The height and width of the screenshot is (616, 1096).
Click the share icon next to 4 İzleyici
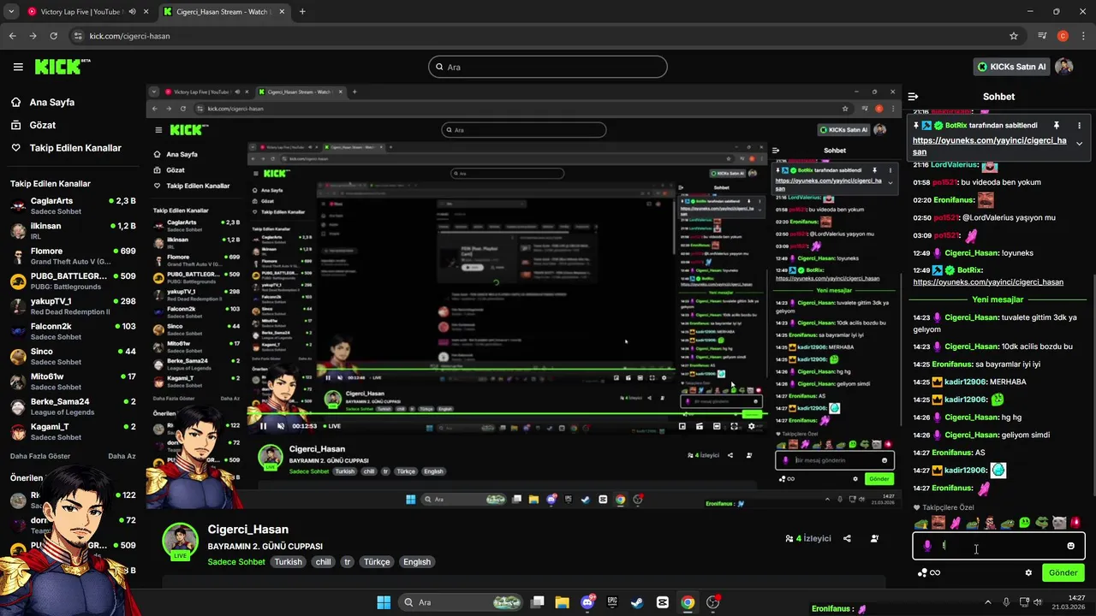click(847, 538)
